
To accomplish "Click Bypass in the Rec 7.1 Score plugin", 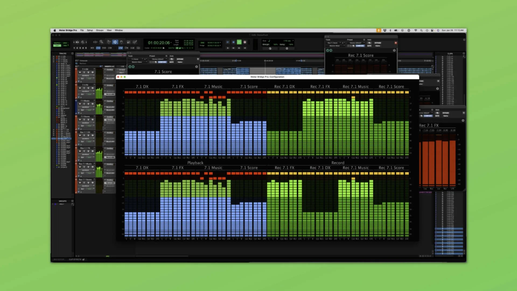I will (378, 43).
